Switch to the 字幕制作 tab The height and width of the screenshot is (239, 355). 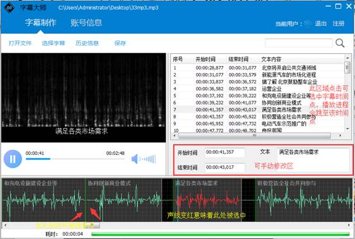40,22
